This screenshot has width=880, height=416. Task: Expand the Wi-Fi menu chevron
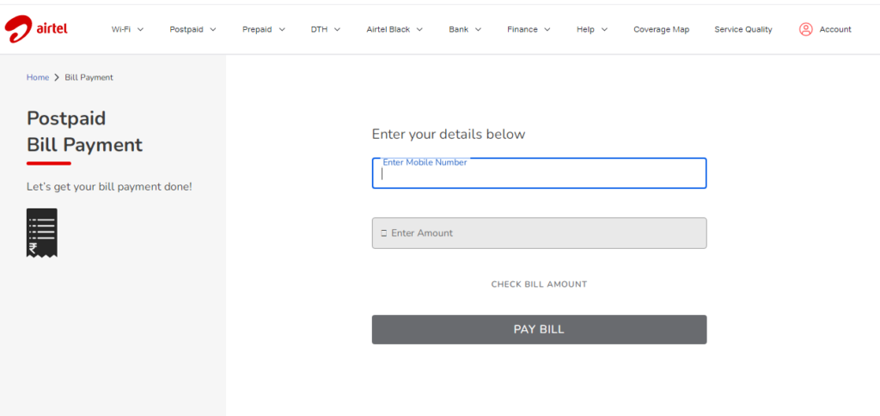point(140,30)
